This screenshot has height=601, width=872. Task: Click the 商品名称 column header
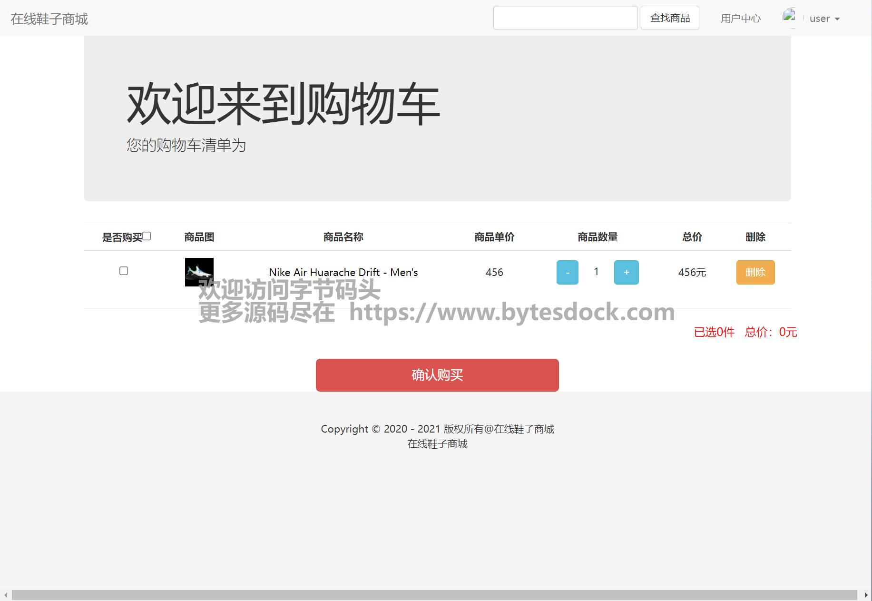pyautogui.click(x=343, y=237)
